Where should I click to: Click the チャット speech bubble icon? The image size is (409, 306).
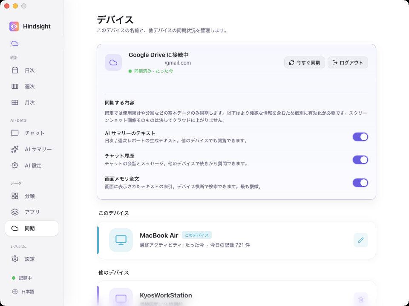coord(15,133)
